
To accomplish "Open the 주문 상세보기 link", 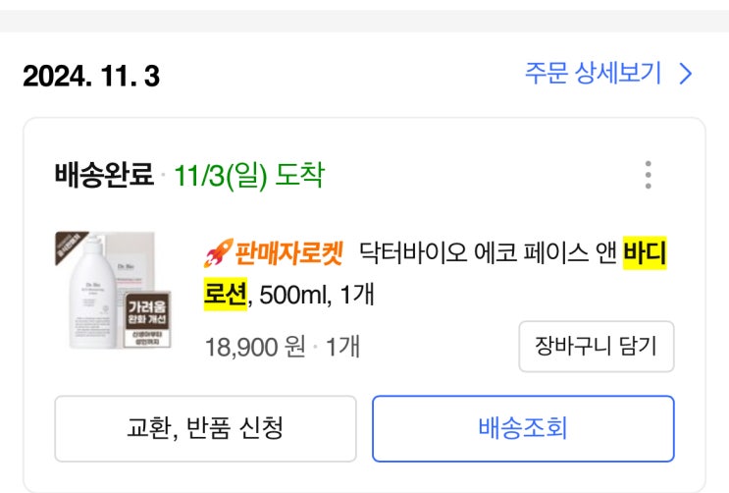I will pyautogui.click(x=594, y=74).
